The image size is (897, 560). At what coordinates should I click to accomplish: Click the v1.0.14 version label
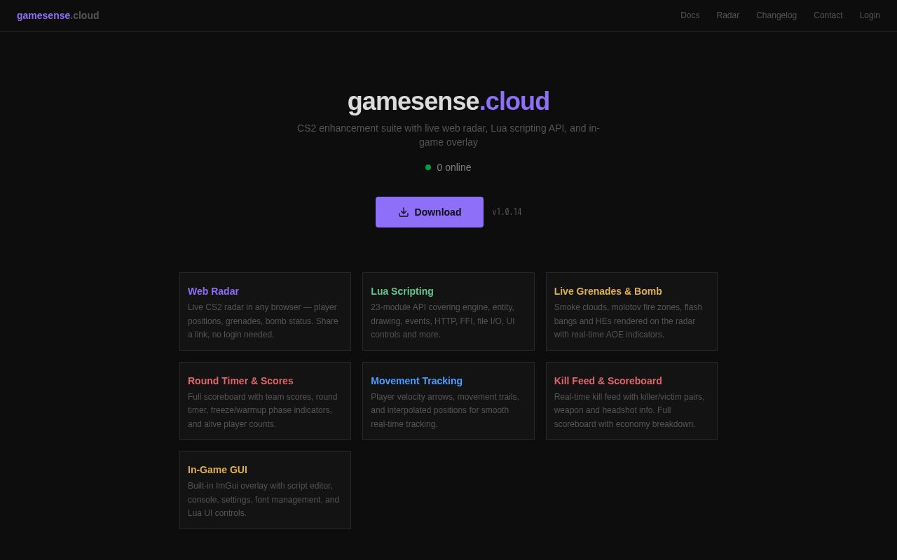point(507,212)
